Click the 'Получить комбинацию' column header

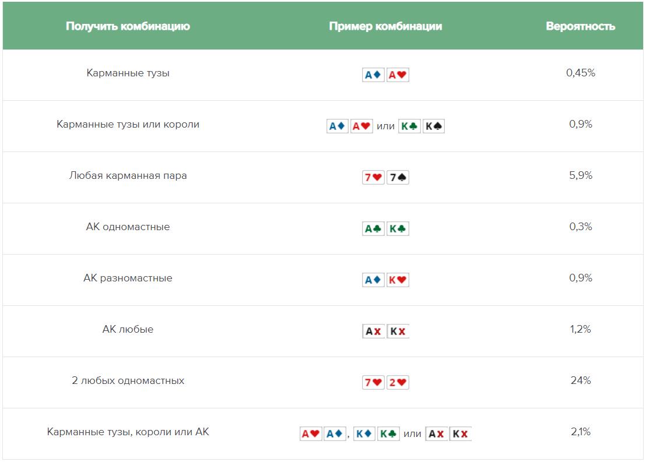[x=128, y=26]
